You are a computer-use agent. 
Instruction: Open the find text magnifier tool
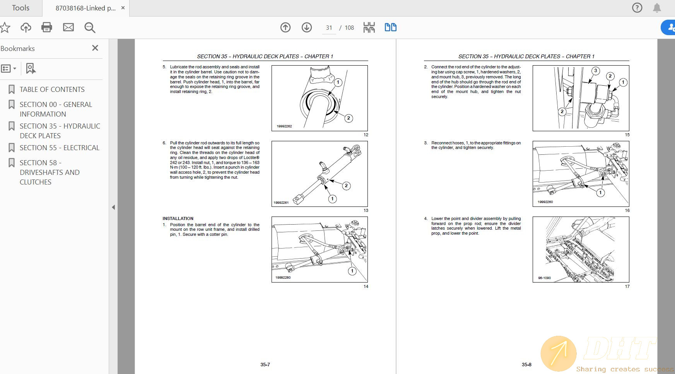(x=90, y=27)
